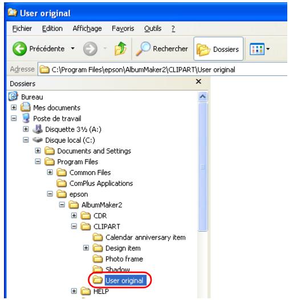Click the Program Files folder icon
This screenshot has width=289, height=300.
(50, 161)
